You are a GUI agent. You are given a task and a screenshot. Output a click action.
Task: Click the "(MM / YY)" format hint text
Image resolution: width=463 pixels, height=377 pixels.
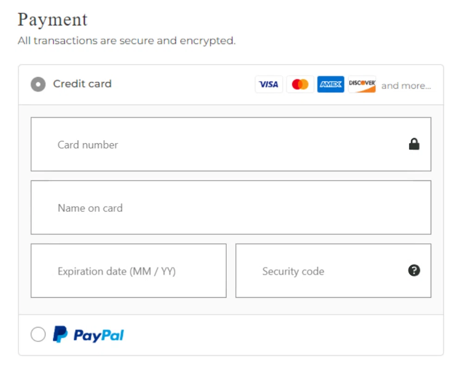coord(153,272)
